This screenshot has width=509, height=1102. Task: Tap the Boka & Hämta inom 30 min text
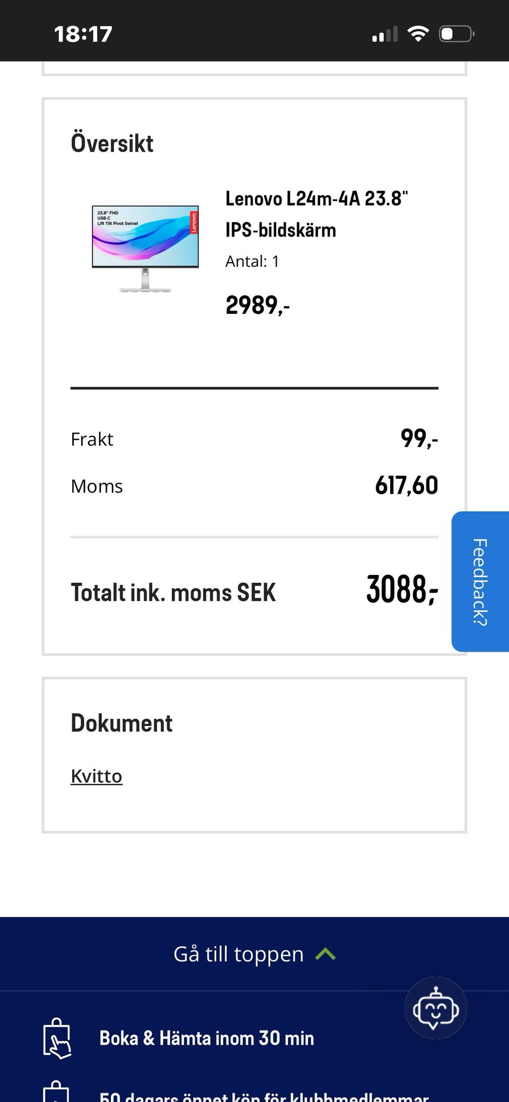[207, 1038]
